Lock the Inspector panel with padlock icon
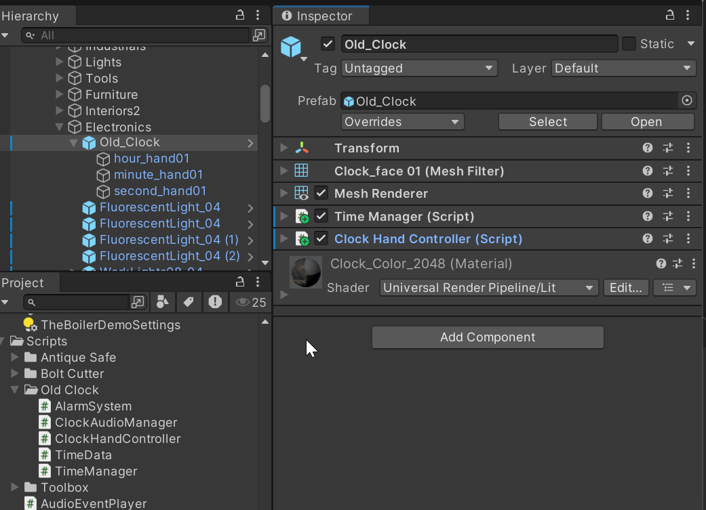706x510 pixels. pyautogui.click(x=670, y=16)
